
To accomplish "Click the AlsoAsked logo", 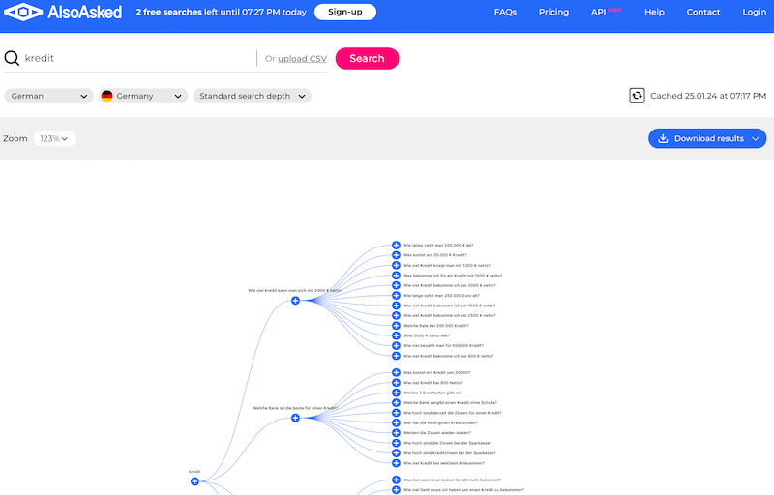I will [62, 13].
